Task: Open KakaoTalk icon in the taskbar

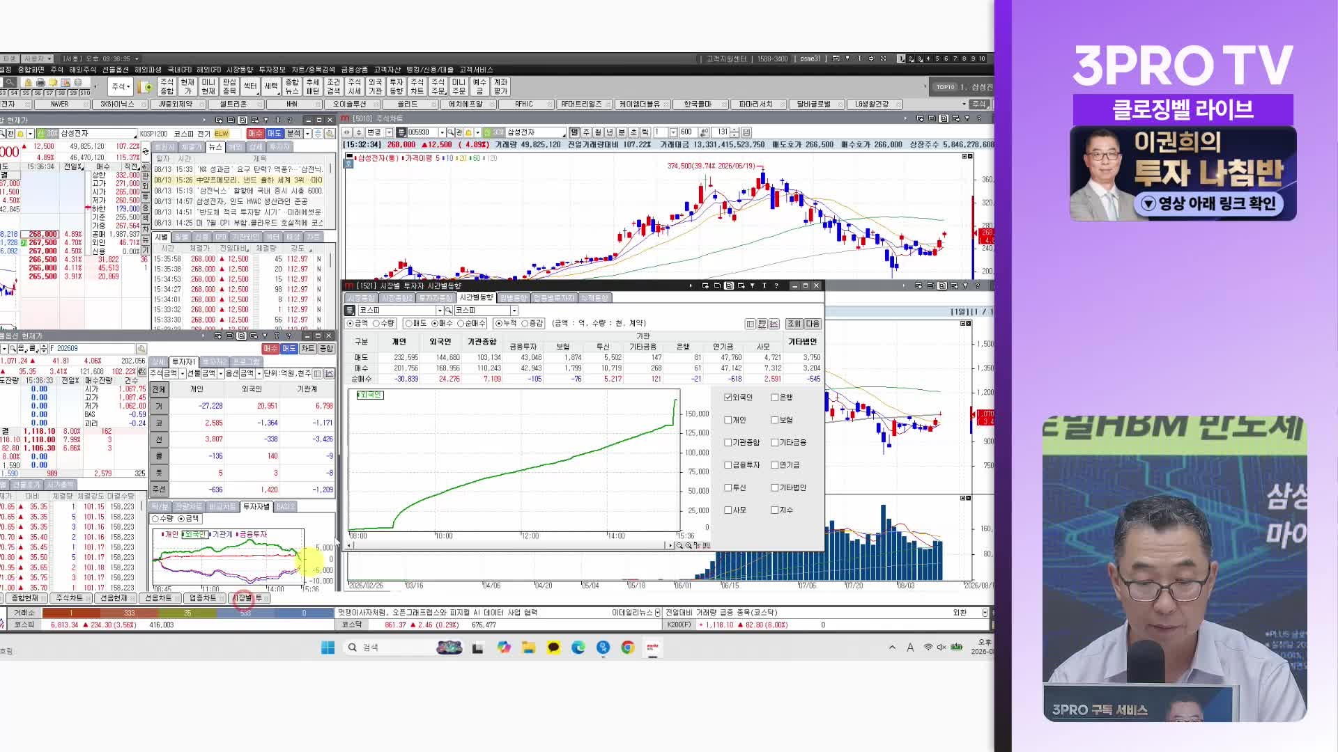Action: [553, 648]
